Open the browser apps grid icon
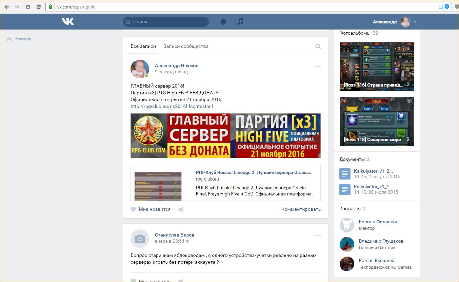459x282 pixels. point(39,7)
